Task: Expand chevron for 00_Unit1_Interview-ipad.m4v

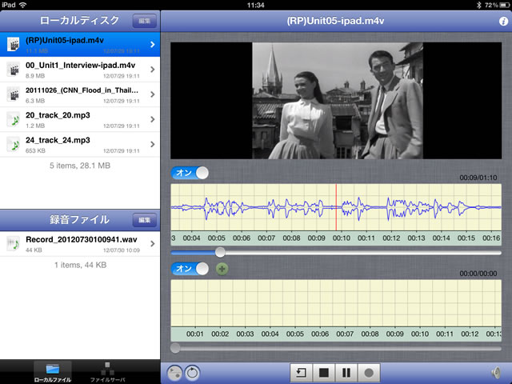Action: [x=153, y=70]
